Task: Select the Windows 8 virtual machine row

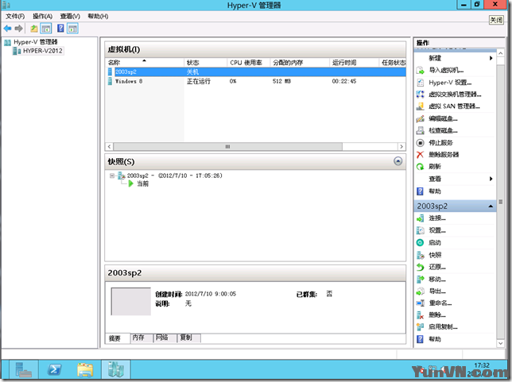Action: point(256,81)
